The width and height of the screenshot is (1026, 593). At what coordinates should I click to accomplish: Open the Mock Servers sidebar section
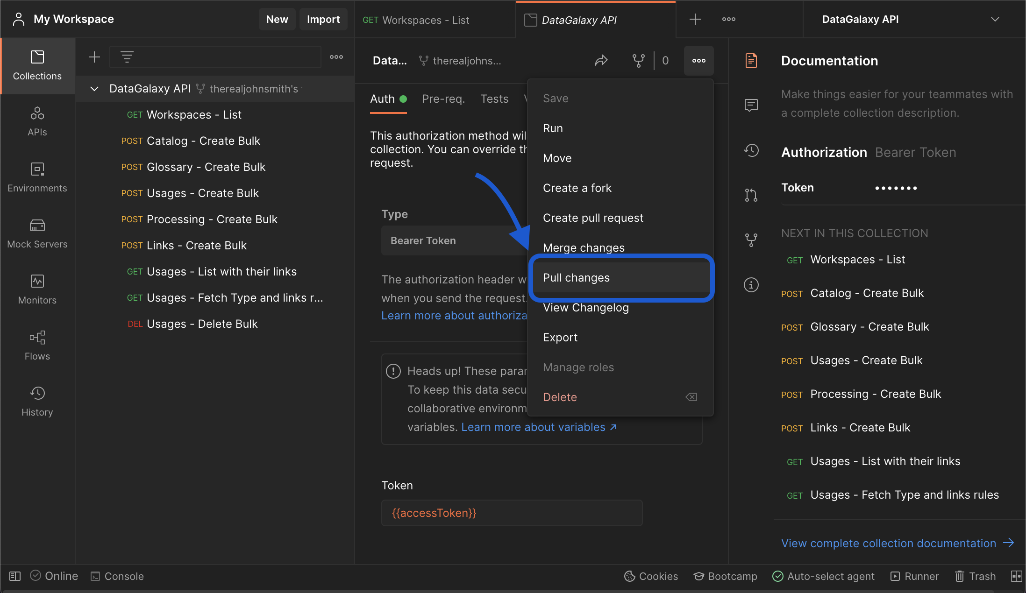(x=37, y=233)
